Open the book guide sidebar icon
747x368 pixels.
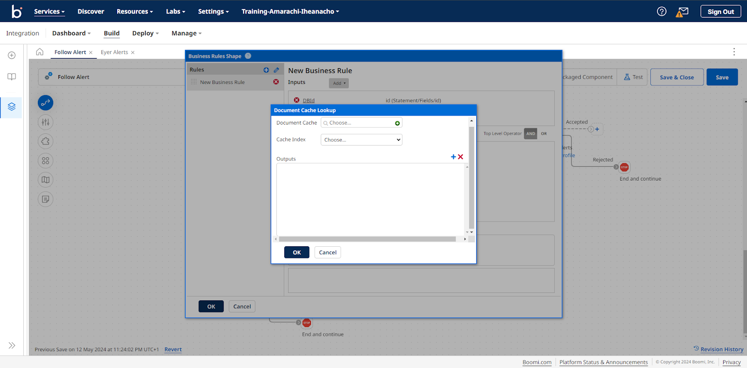(x=12, y=77)
